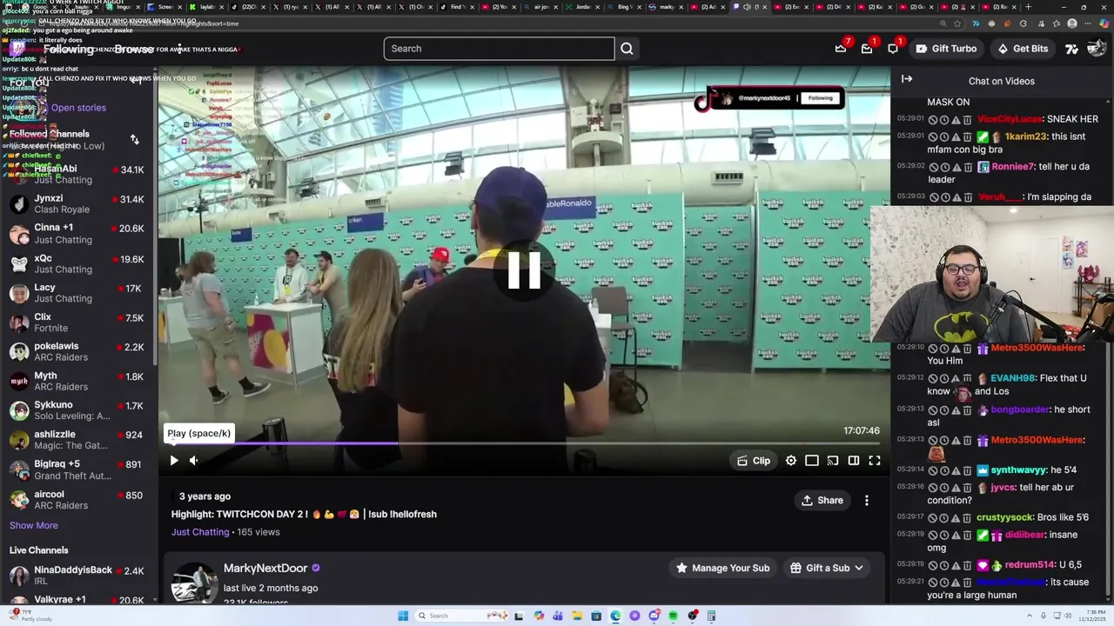The image size is (1114, 626).
Task: Ban user redrum514 using the ban icon
Action: pyautogui.click(x=932, y=565)
